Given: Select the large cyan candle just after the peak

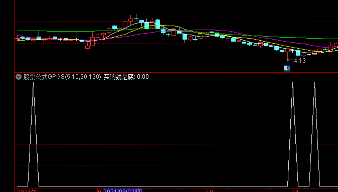Looking at the screenshot, I should (x=158, y=24).
